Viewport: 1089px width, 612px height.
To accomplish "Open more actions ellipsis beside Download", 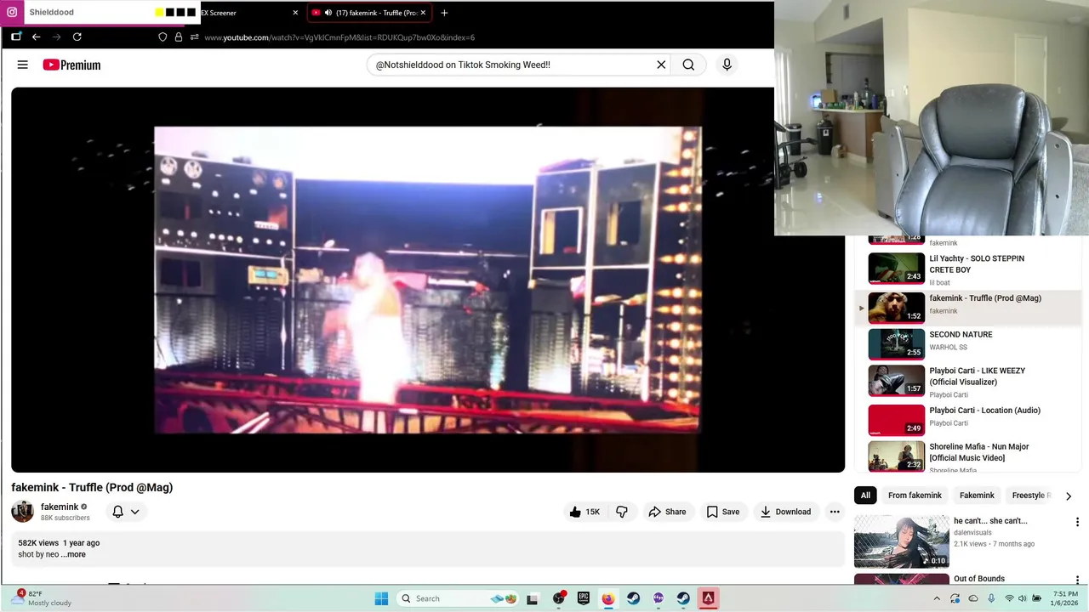I will 835,512.
